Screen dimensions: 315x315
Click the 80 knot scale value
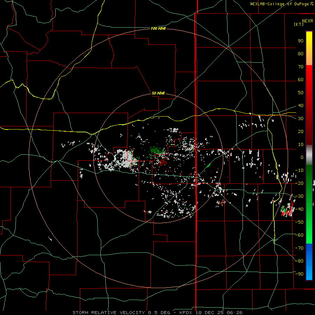click(301, 54)
